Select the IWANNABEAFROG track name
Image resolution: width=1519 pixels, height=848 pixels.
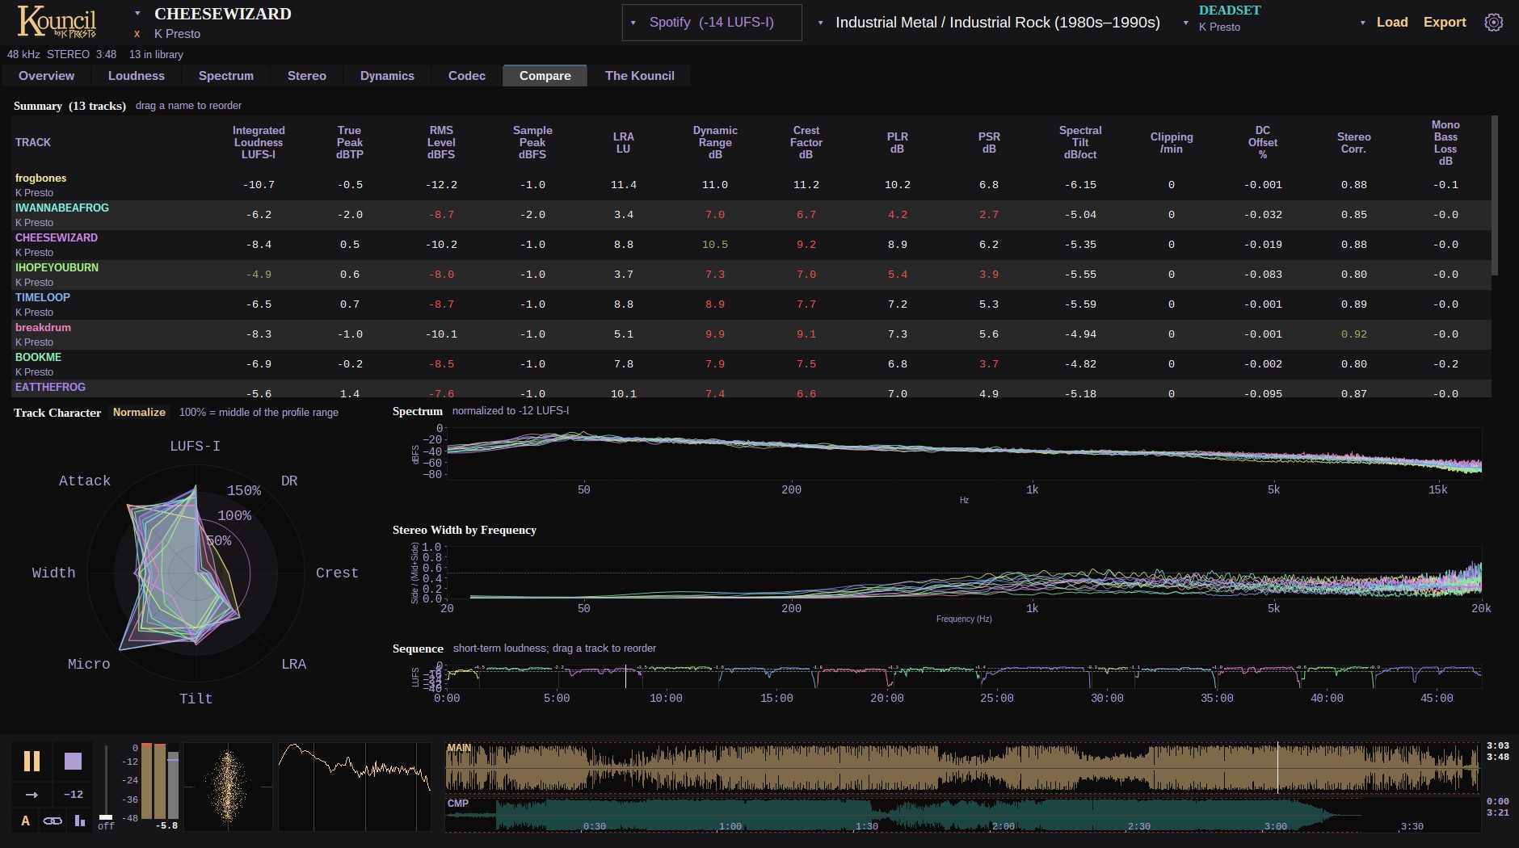[62, 208]
